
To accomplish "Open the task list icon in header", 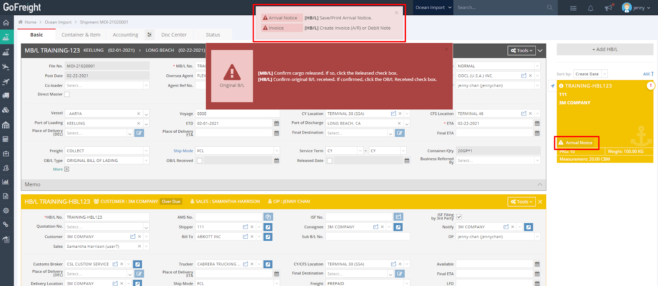I will 573,8.
